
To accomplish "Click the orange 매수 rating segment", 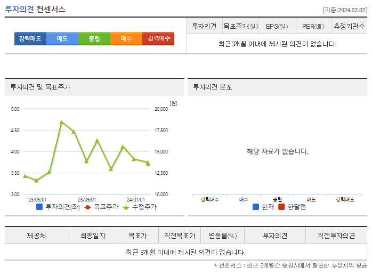I will [126, 39].
